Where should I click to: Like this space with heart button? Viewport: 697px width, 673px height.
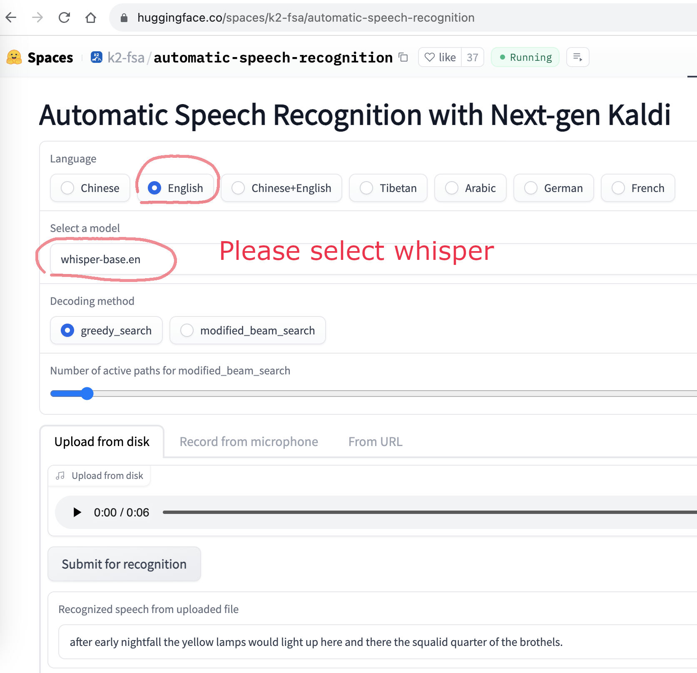point(440,57)
